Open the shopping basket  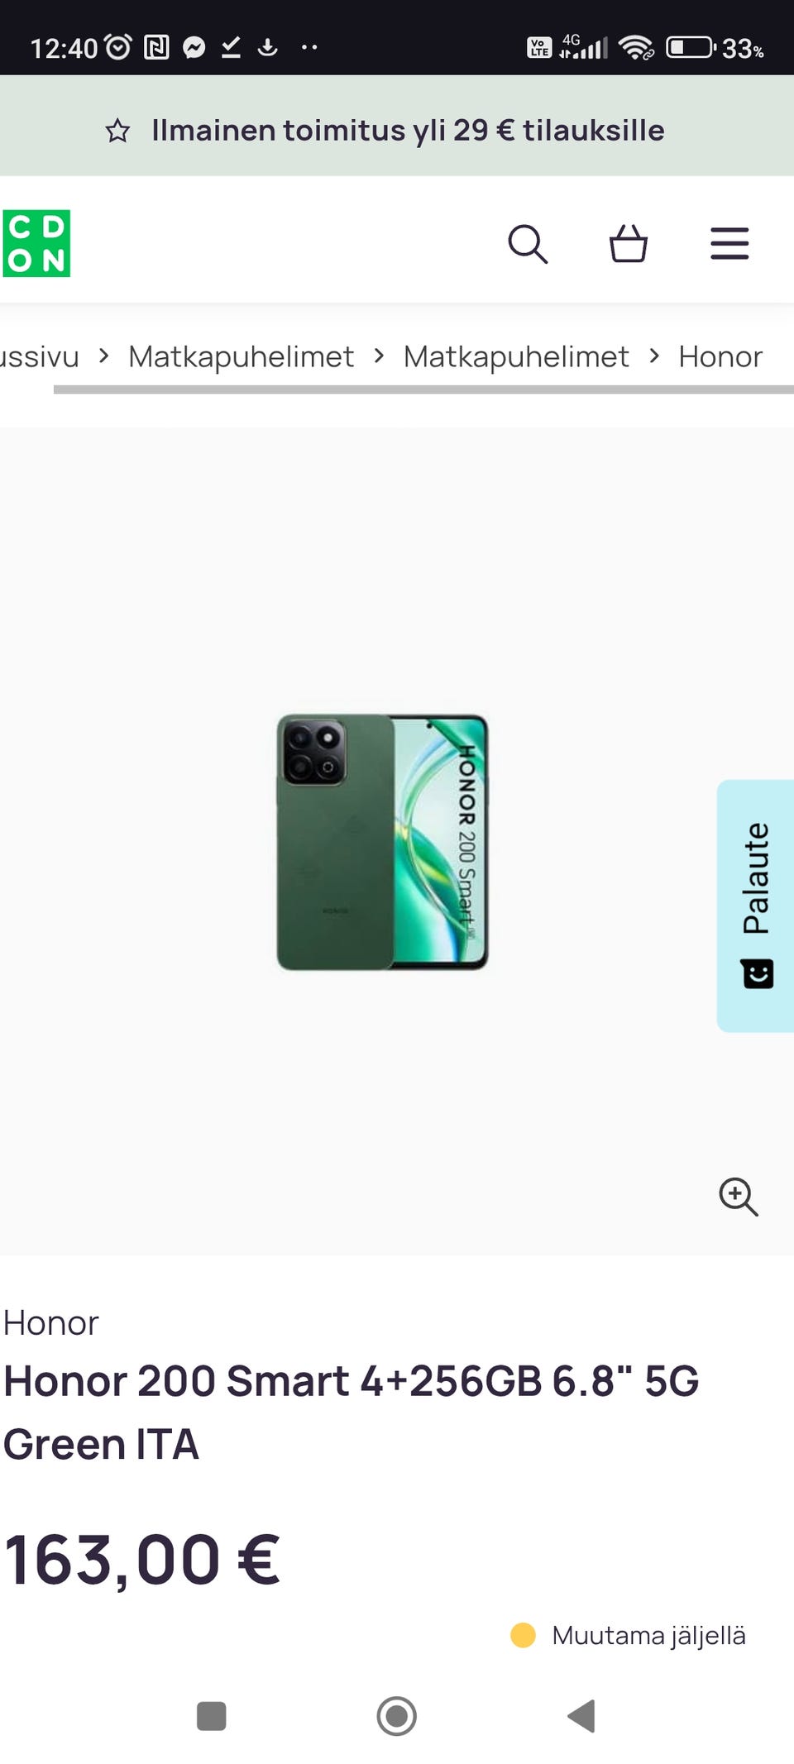click(x=629, y=243)
